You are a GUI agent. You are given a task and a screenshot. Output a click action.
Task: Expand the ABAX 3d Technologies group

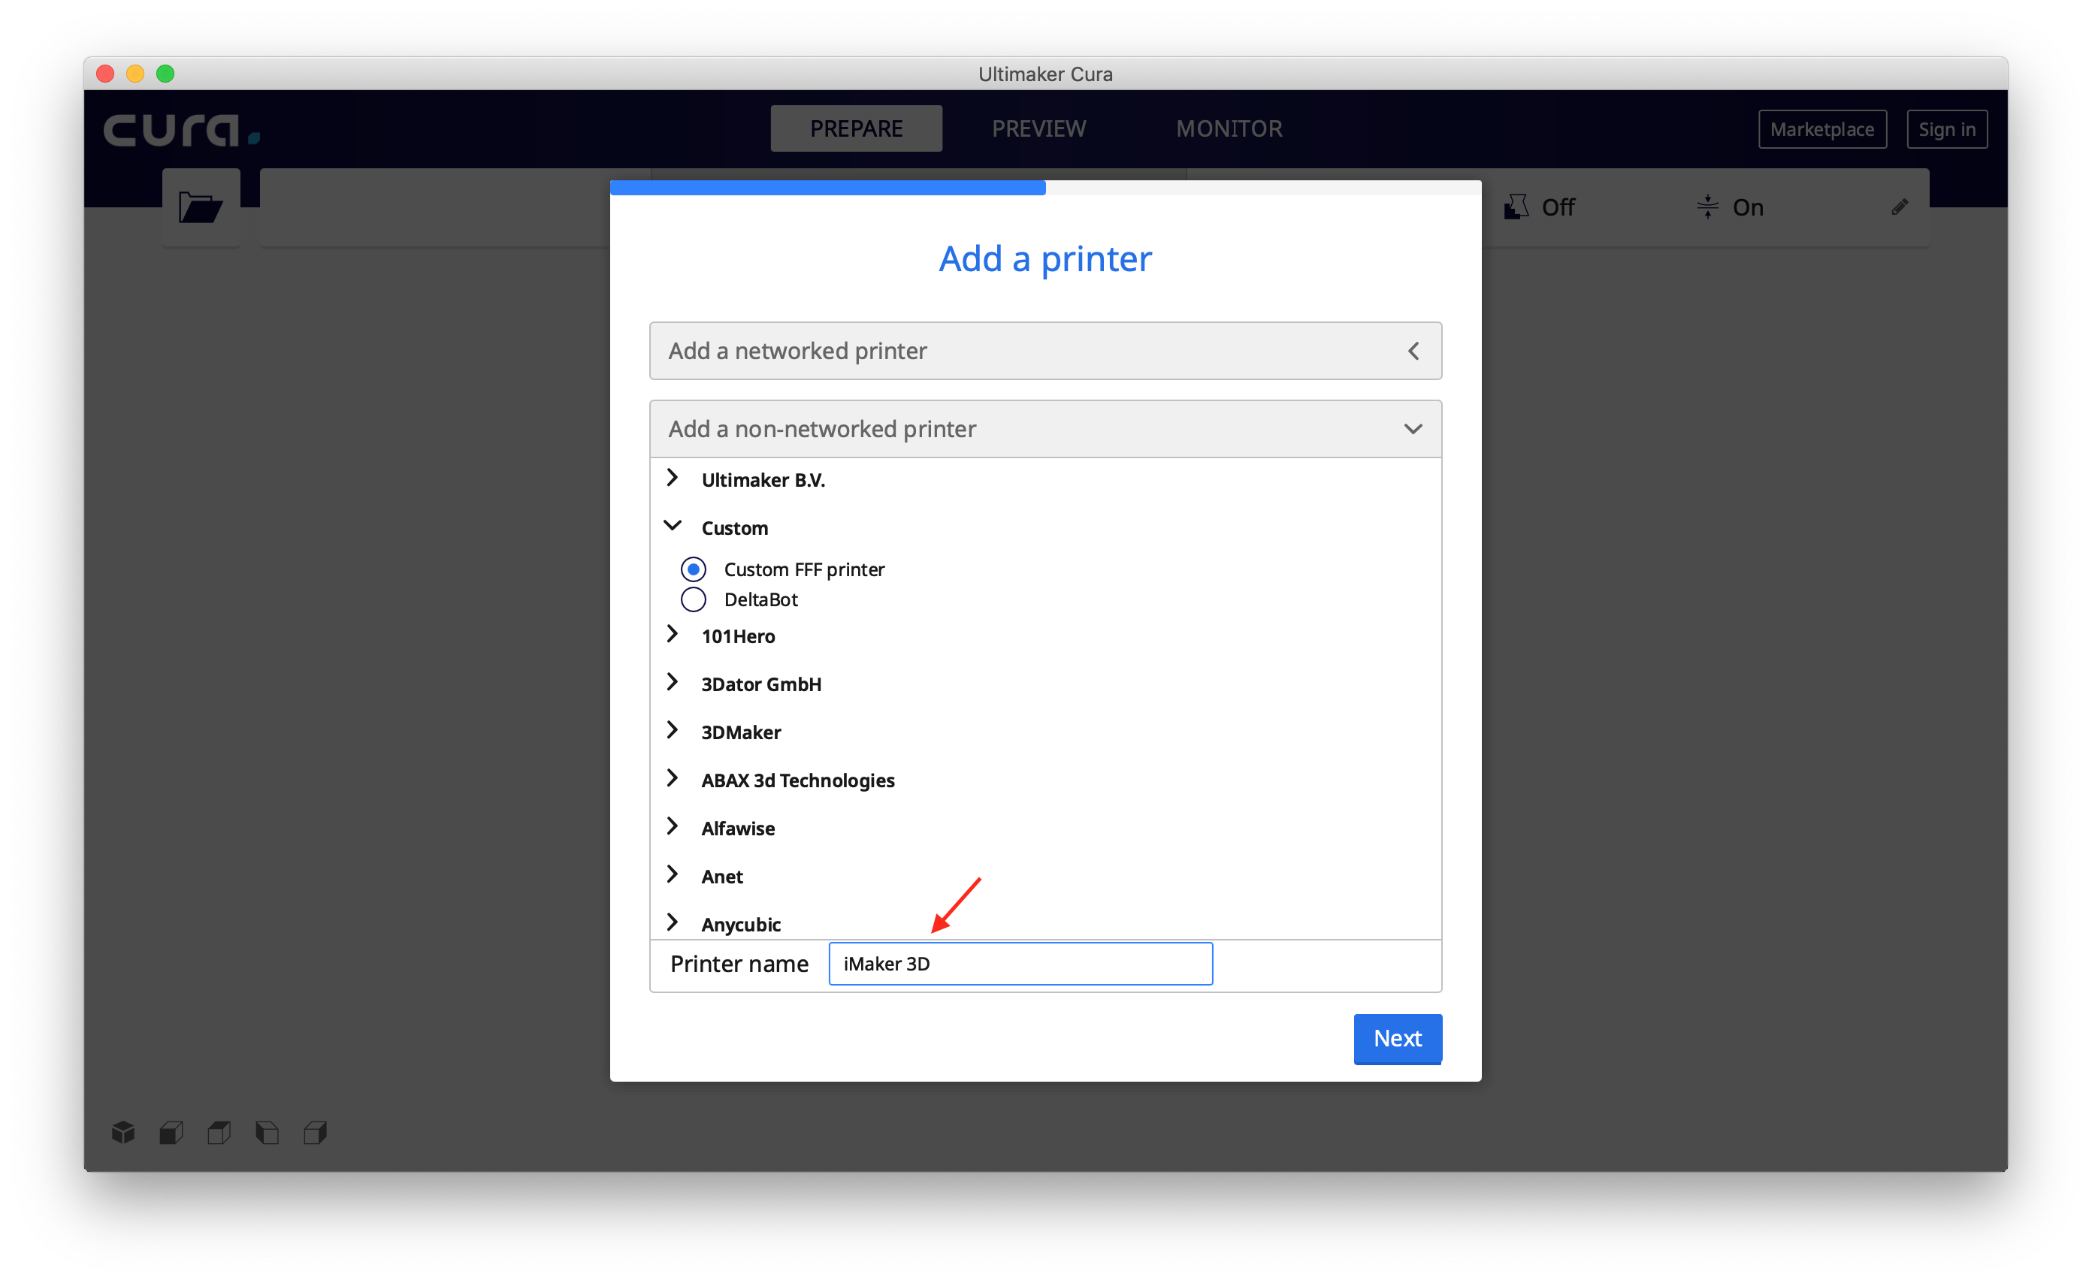point(673,779)
